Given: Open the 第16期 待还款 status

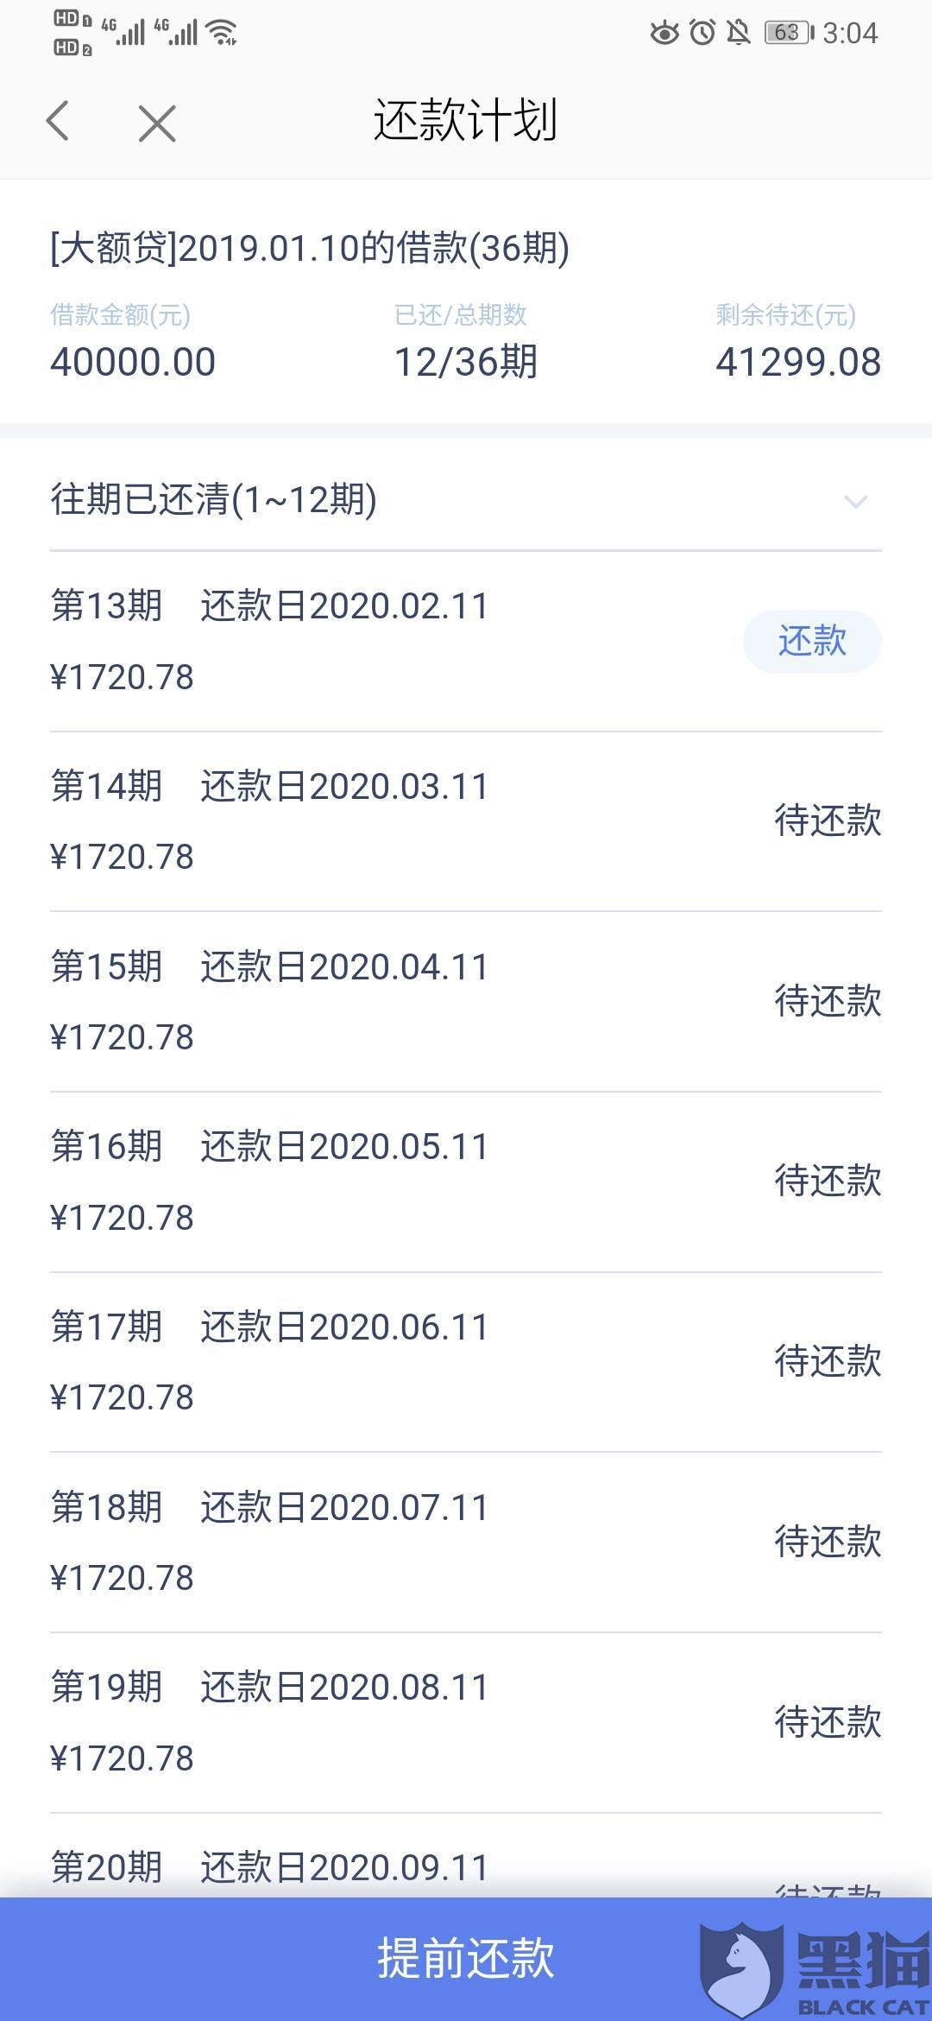Looking at the screenshot, I should coord(828,1181).
